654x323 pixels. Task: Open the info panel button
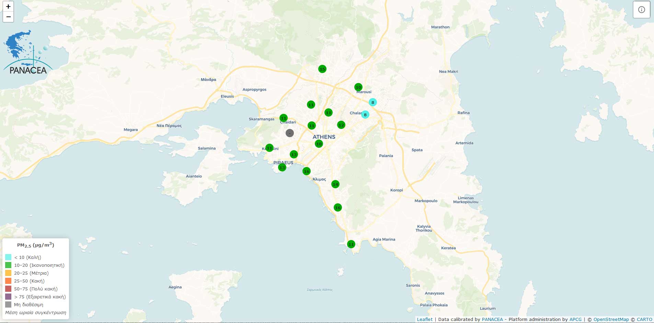[641, 10]
